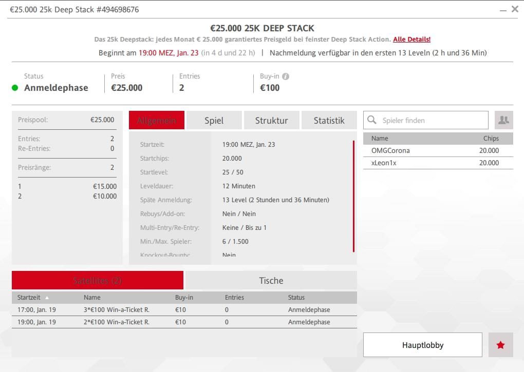Switch to the Tische tab
The width and height of the screenshot is (524, 372).
[x=271, y=281]
